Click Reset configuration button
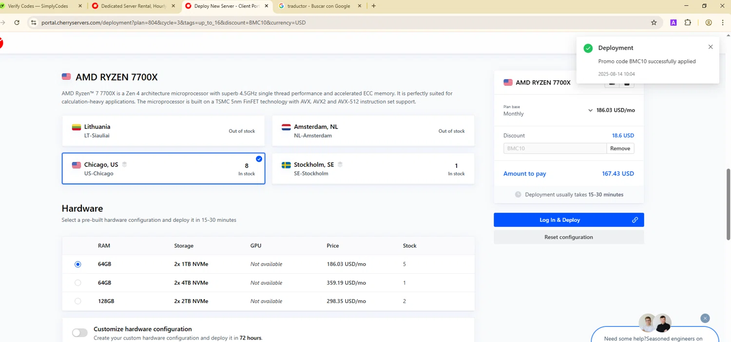Image resolution: width=731 pixels, height=342 pixels. (569, 237)
